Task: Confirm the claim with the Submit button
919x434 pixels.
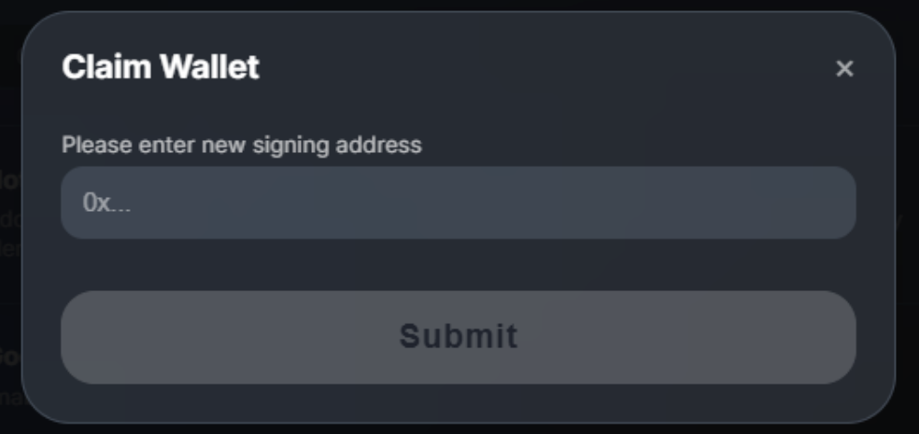Action: point(458,336)
